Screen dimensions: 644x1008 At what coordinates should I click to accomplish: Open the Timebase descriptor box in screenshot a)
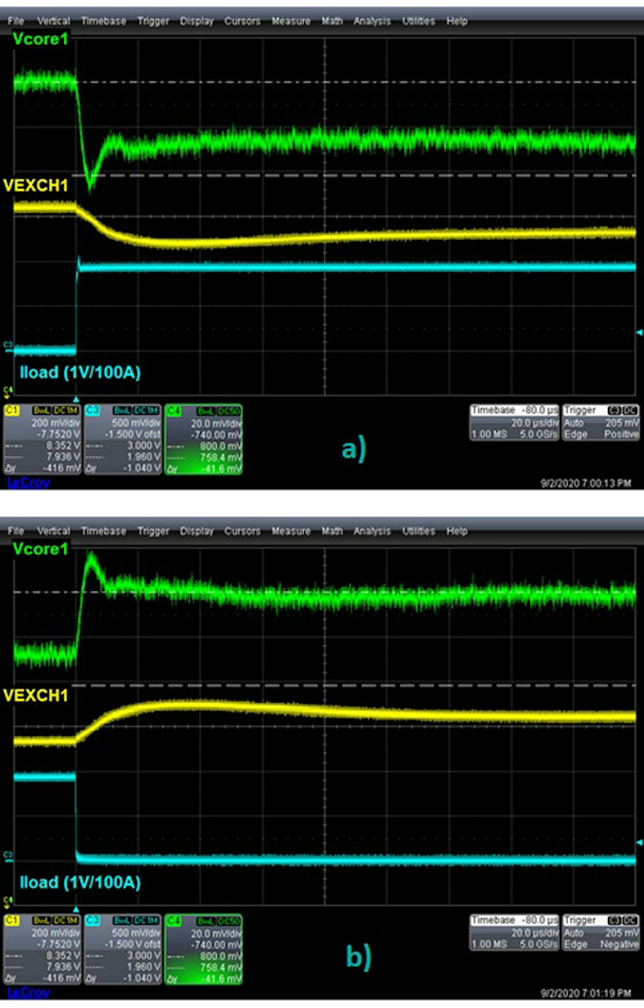pos(514,422)
